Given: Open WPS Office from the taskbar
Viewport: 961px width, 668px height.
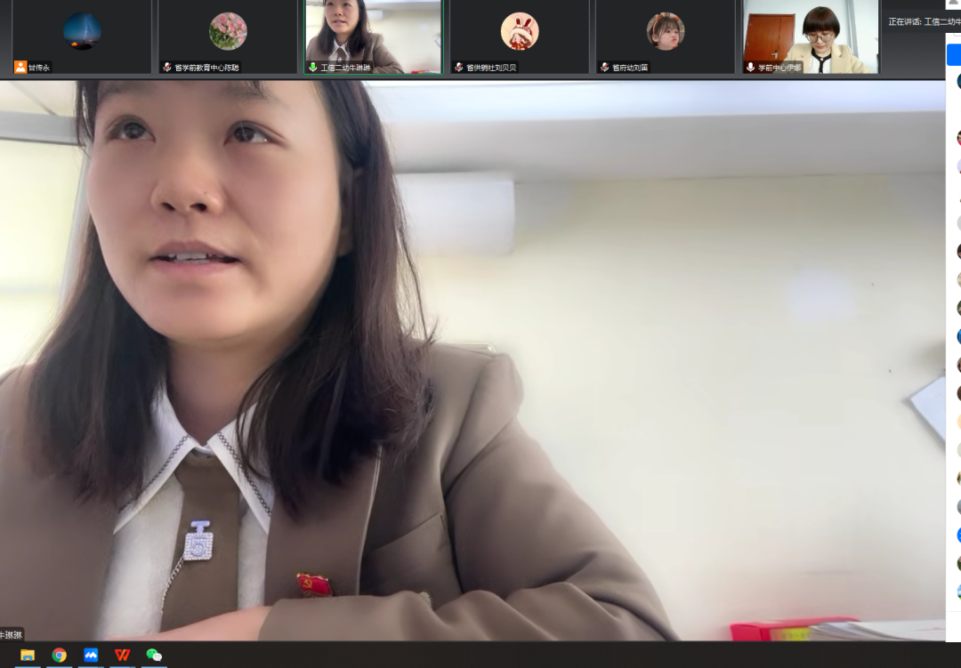Looking at the screenshot, I should coord(122,655).
